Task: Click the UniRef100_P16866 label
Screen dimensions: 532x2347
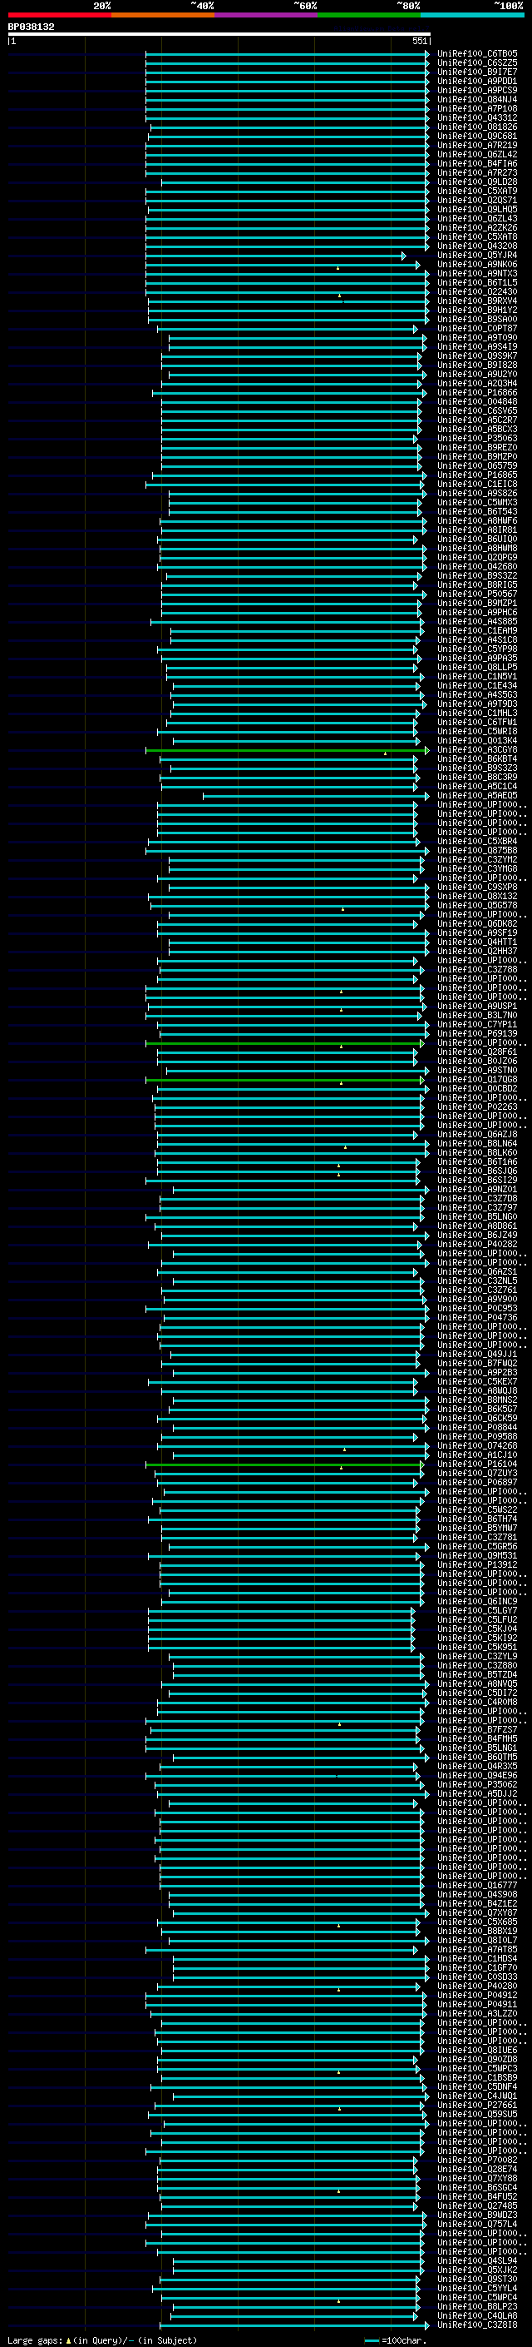Action: (476, 393)
